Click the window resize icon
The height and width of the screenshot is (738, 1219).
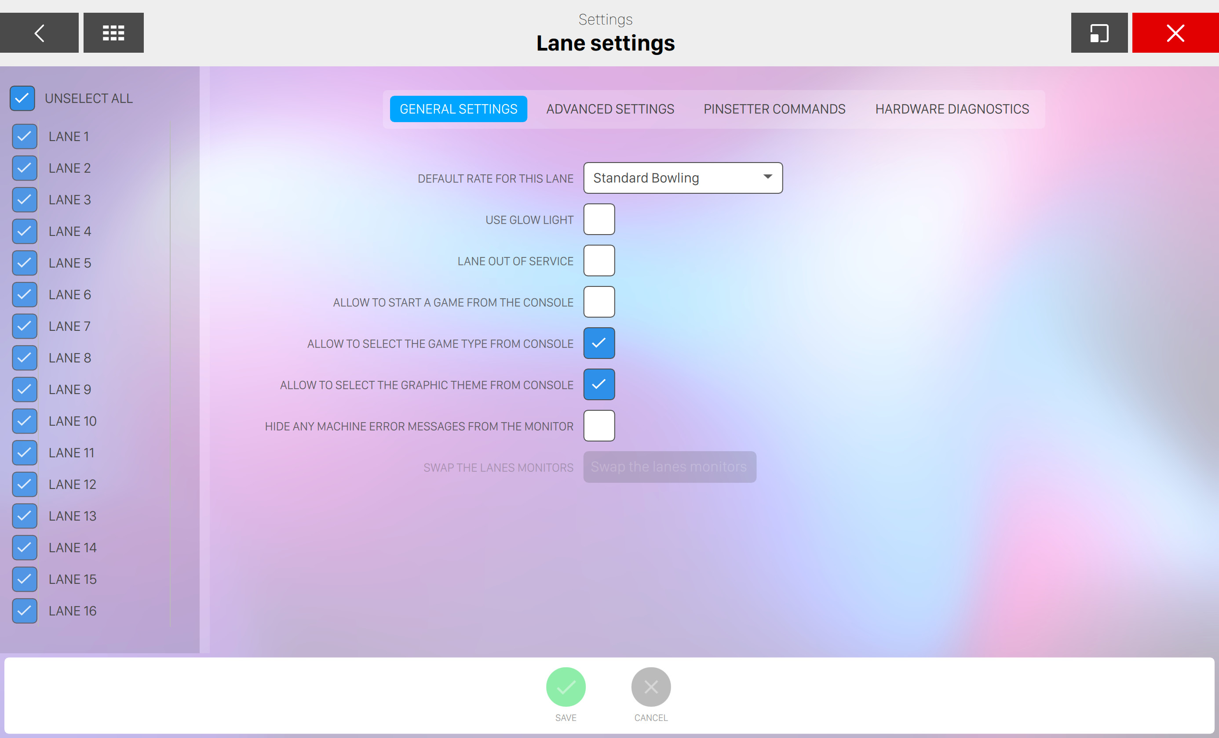1099,33
